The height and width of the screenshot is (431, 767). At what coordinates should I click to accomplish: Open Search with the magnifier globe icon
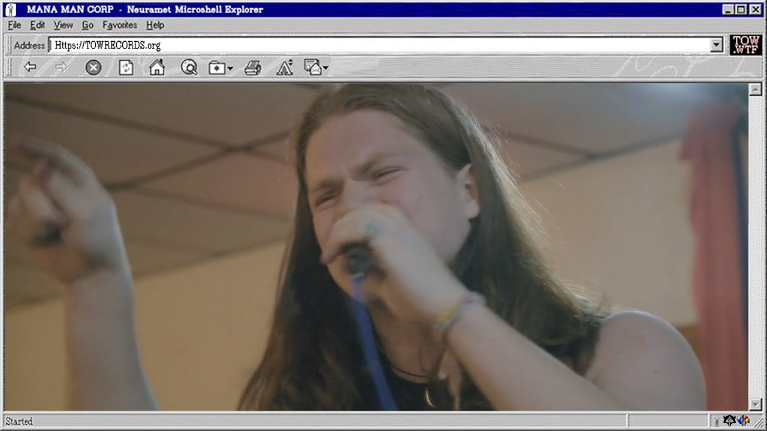[189, 68]
